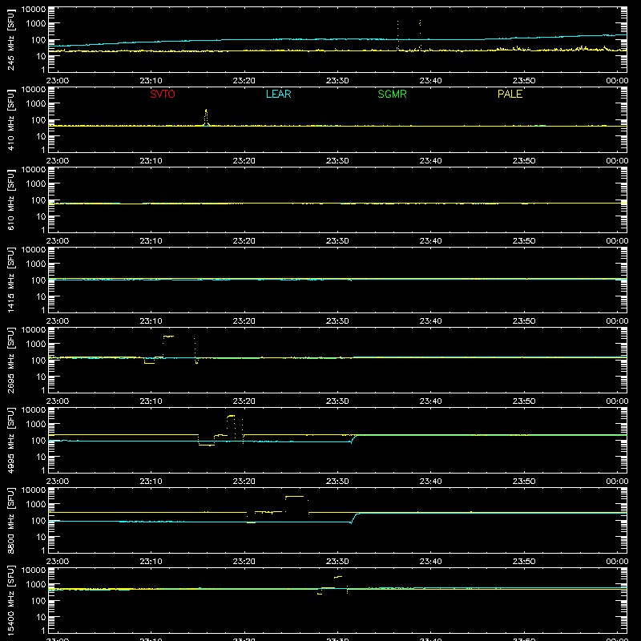
Task: Click the 8800 MHz yellow plateau near 23:25
Action: 294,496
